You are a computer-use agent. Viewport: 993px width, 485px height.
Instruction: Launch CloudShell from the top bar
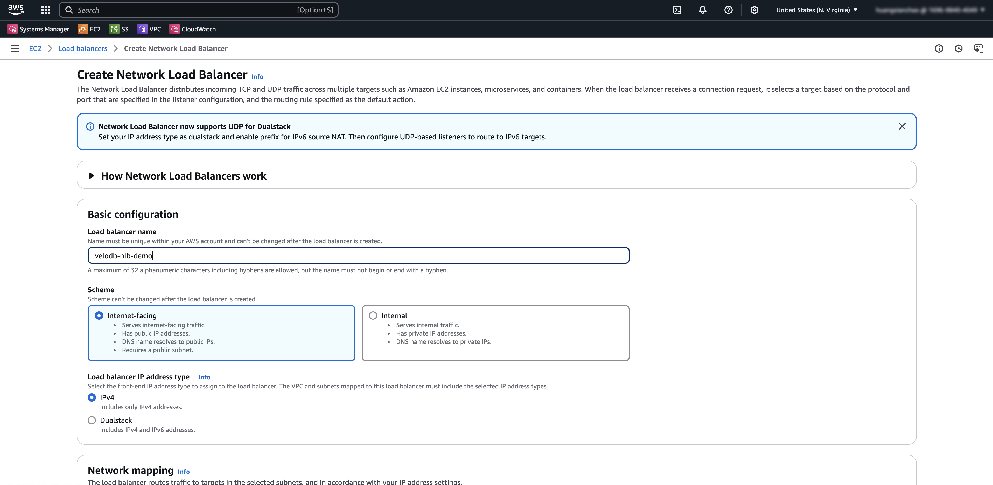point(677,10)
